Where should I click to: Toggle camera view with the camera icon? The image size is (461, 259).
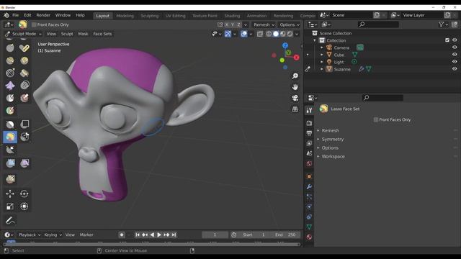295,98
